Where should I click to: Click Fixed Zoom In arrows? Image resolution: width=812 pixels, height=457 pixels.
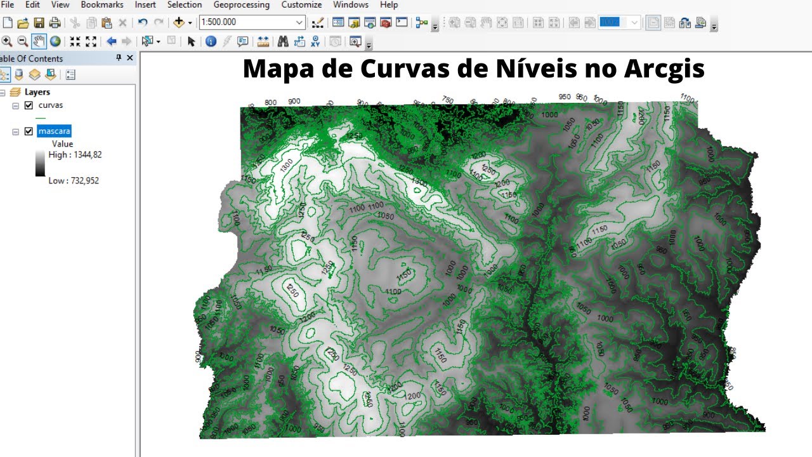[75, 41]
